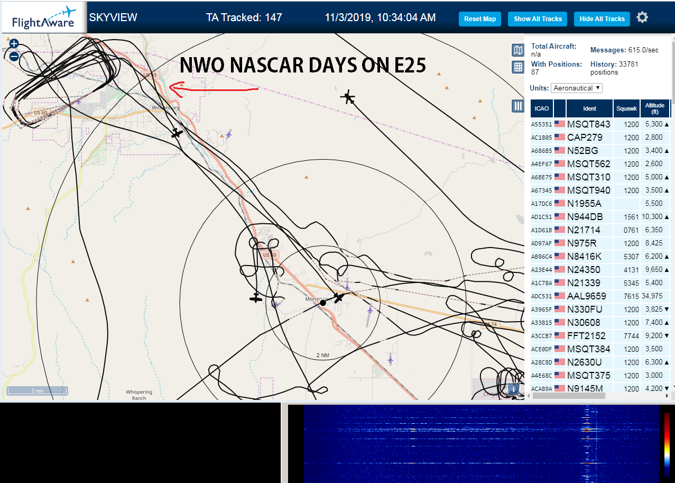Viewport: 675px width, 483px height.
Task: Open the map layer switcher icon
Action: 518,50
